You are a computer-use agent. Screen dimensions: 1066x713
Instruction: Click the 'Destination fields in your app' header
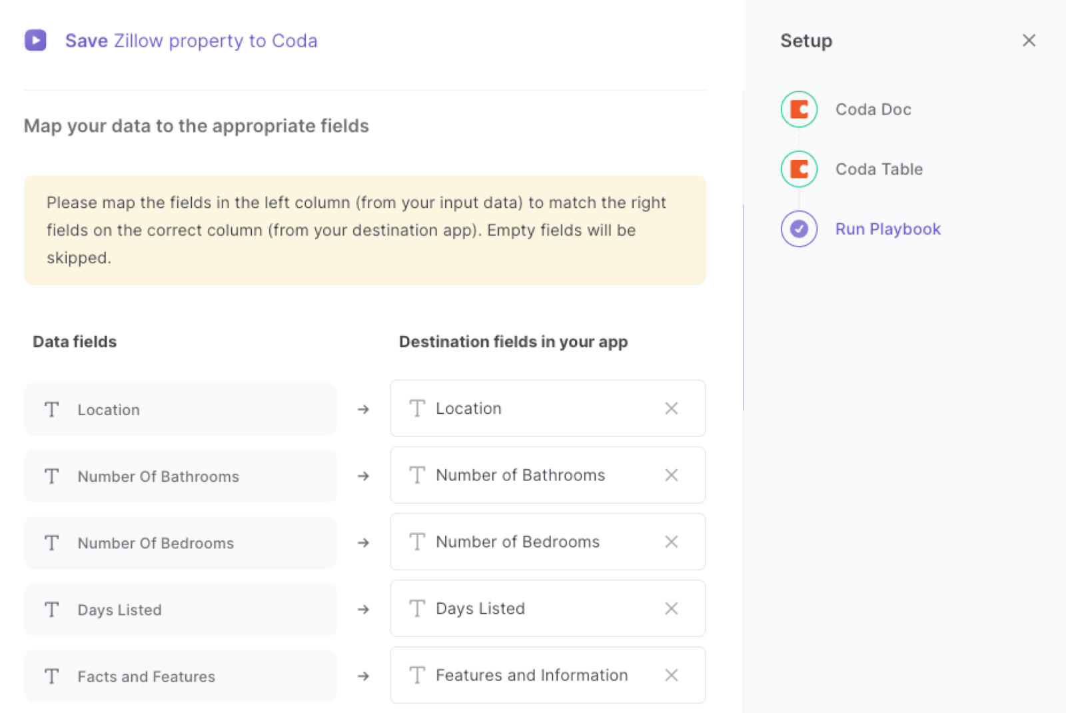[513, 342]
